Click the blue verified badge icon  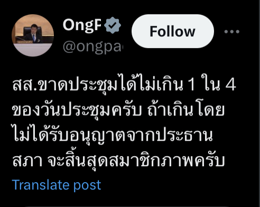113,25
